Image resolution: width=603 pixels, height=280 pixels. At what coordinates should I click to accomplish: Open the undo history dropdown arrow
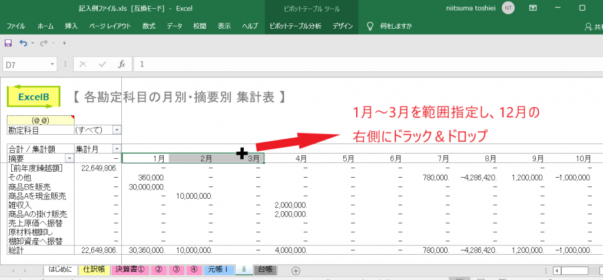point(32,43)
